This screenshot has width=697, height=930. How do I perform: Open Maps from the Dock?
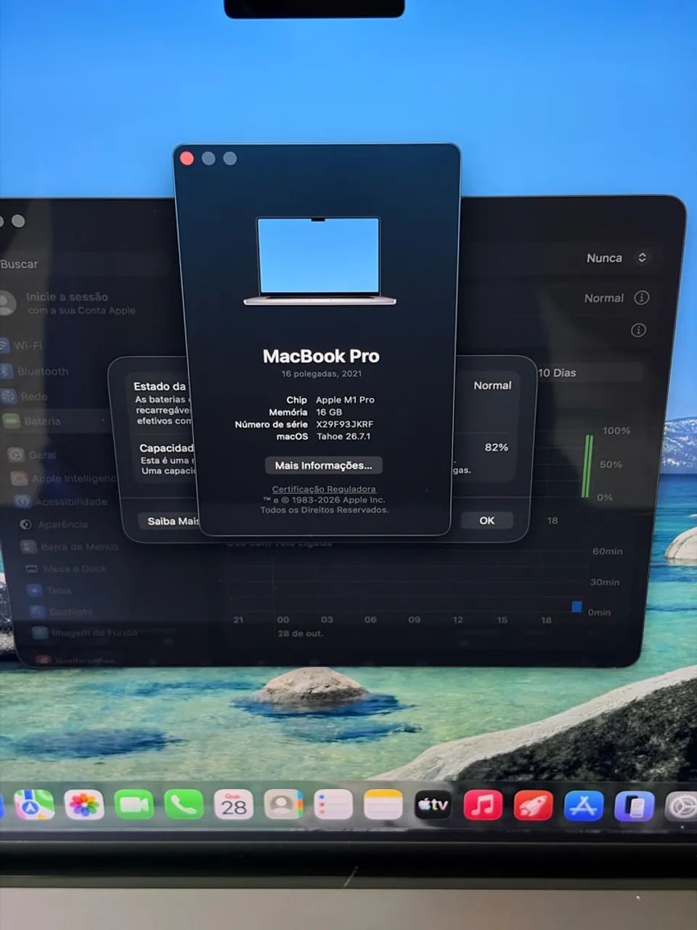click(34, 805)
